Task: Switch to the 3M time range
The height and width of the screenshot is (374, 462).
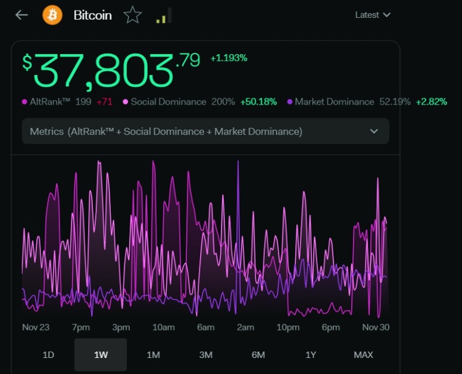Action: tap(205, 355)
